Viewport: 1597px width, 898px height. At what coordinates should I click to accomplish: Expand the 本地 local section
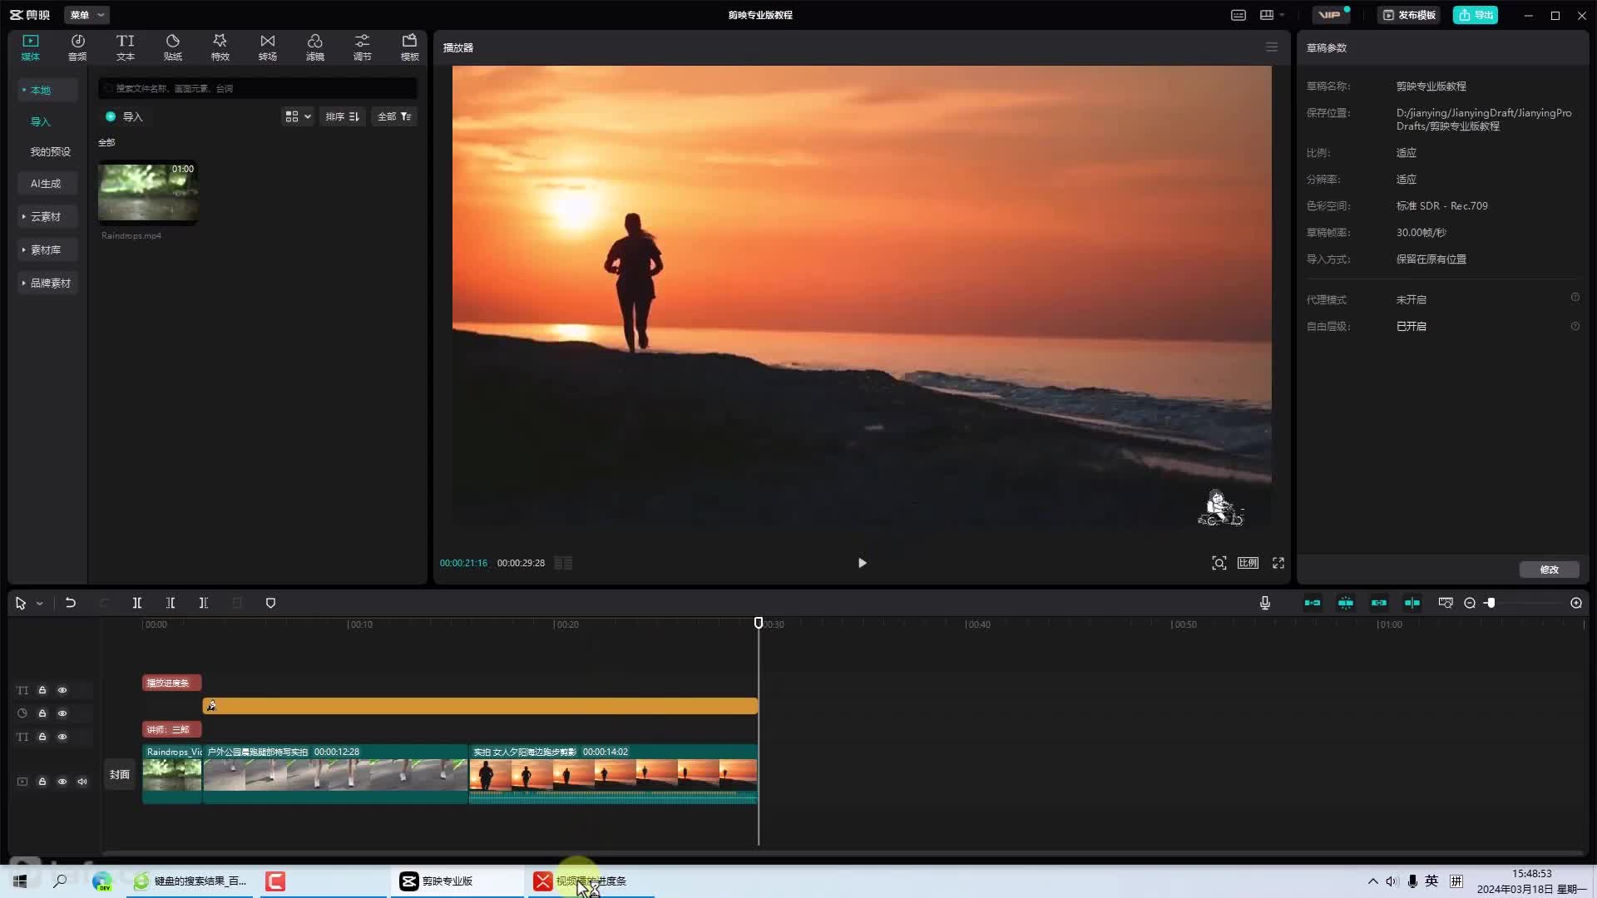pos(47,90)
